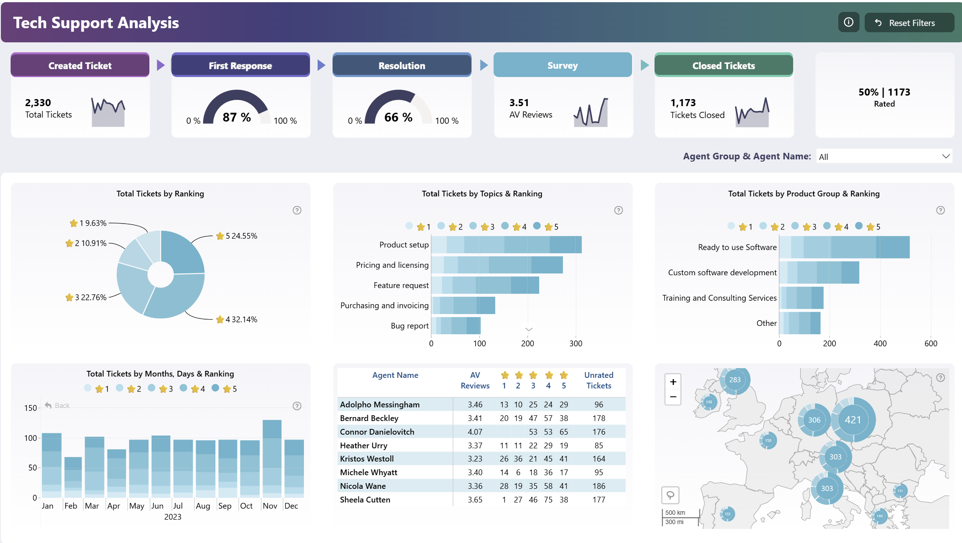
Task: Sort table by Agent Name header
Action: pyautogui.click(x=395, y=375)
